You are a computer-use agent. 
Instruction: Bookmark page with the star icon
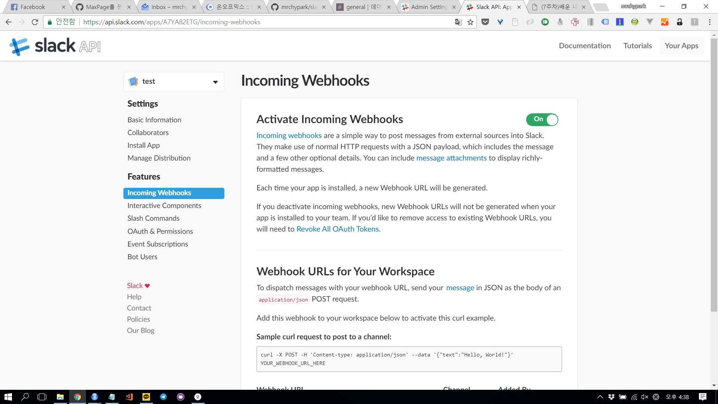(x=470, y=22)
